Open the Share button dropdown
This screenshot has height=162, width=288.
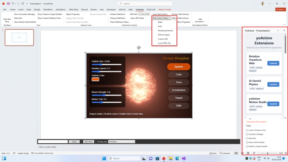(x=280, y=9)
